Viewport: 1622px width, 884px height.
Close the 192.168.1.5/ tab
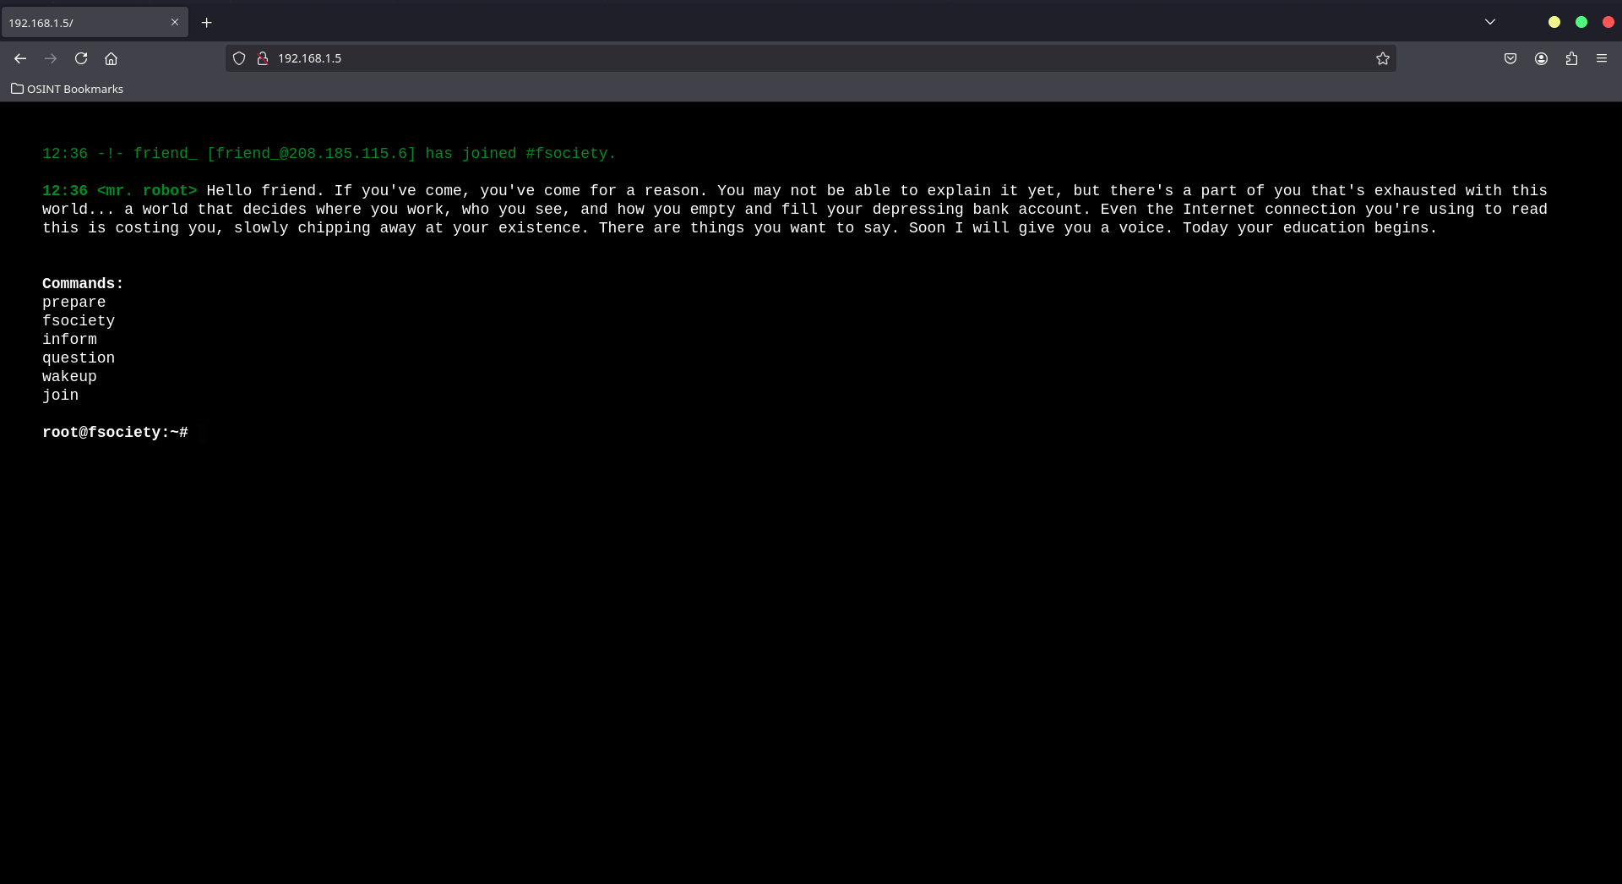point(175,22)
